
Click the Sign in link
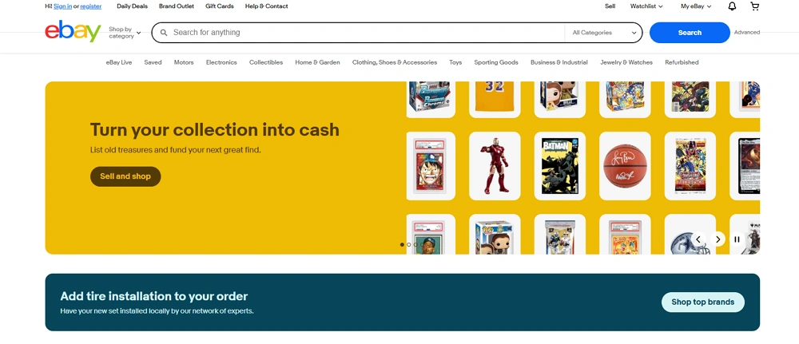pos(62,6)
